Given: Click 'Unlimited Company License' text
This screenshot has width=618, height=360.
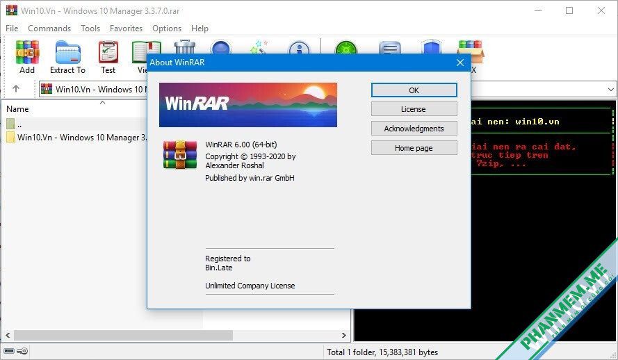Looking at the screenshot, I should pyautogui.click(x=250, y=286).
